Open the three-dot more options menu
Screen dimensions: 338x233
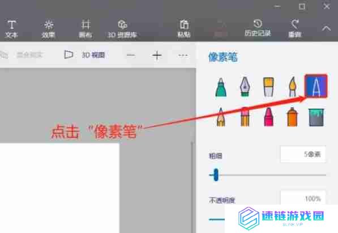point(183,56)
